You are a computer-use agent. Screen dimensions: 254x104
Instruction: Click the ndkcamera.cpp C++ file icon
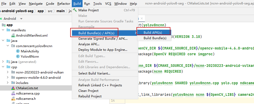click(x=13, y=93)
